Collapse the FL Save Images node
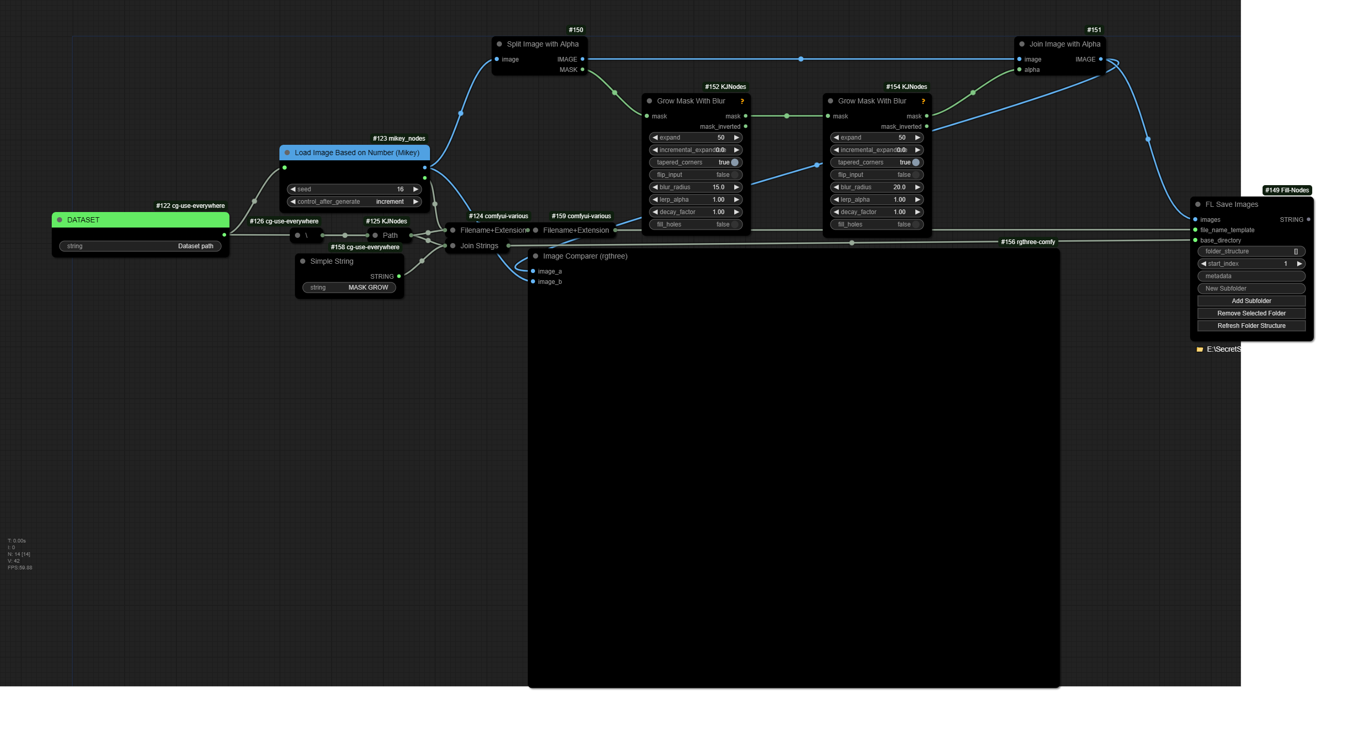 (x=1197, y=204)
